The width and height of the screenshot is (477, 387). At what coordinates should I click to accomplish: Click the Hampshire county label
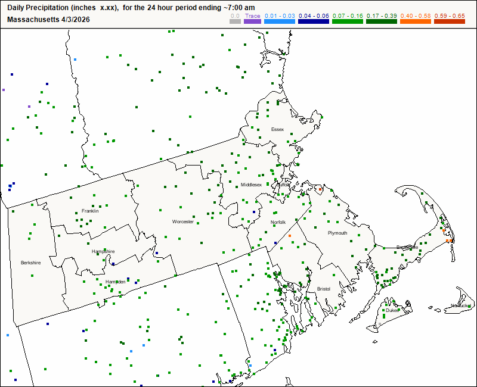pyautogui.click(x=103, y=251)
